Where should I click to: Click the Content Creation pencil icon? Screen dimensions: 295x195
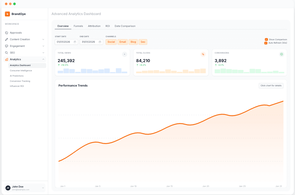(6, 39)
